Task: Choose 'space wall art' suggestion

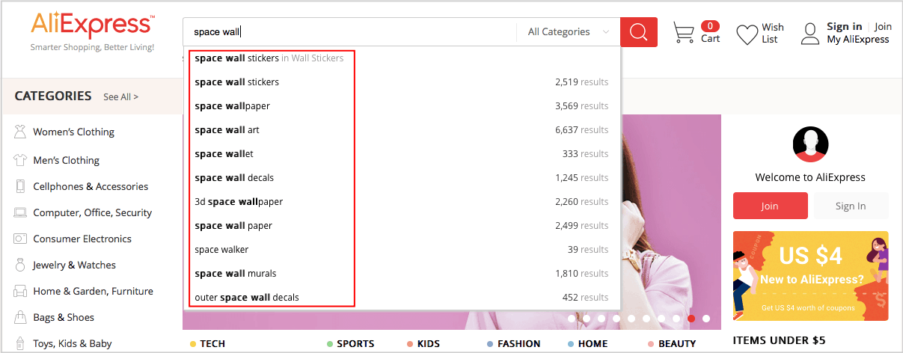Action: click(x=227, y=130)
